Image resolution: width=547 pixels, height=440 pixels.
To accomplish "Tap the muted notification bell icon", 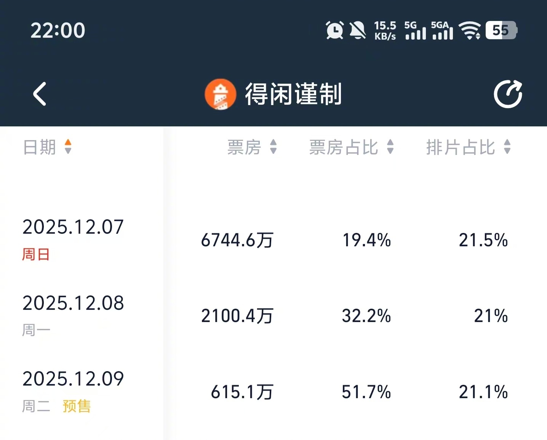I will 357,30.
